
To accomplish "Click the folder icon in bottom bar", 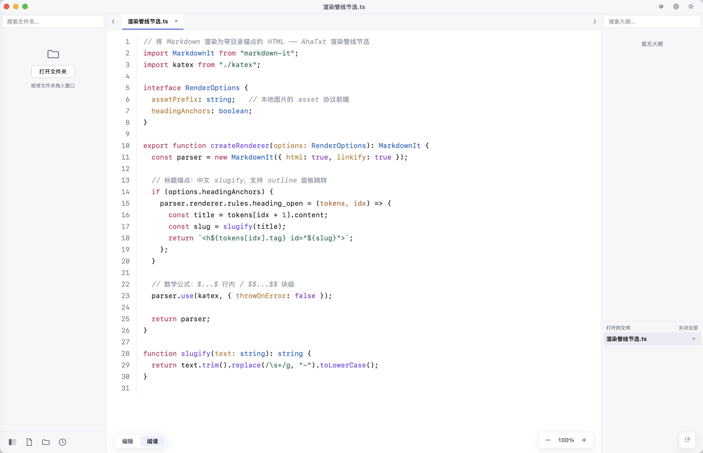I will coord(46,442).
